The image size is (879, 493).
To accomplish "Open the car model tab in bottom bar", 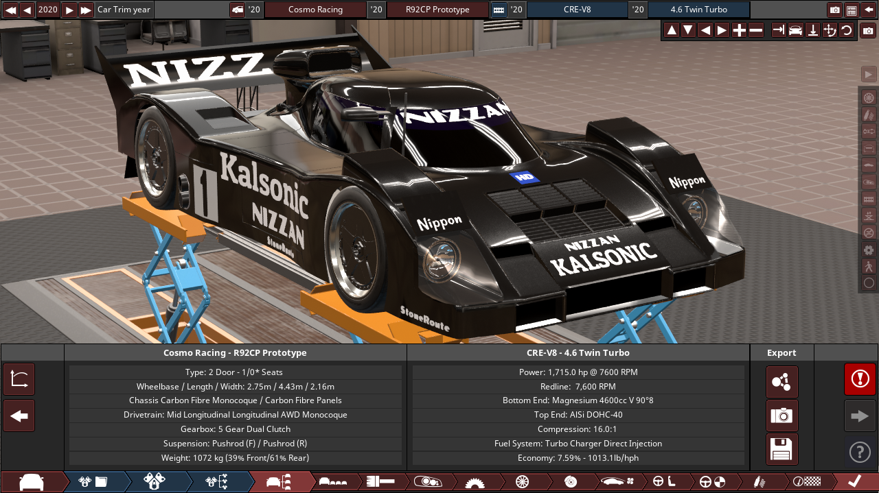I will pyautogui.click(x=32, y=481).
